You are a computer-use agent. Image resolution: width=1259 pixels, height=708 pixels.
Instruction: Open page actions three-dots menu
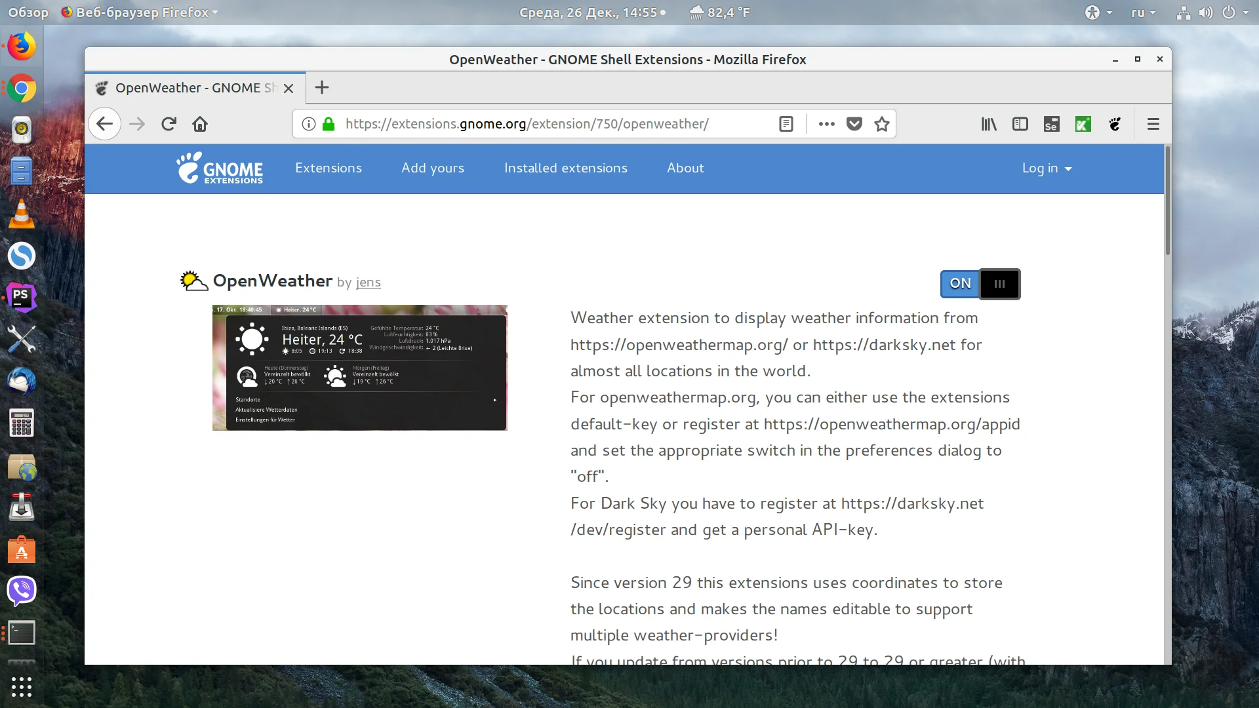click(826, 124)
